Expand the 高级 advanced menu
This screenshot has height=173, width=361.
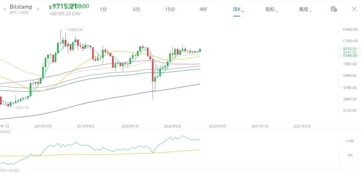pyautogui.click(x=304, y=9)
